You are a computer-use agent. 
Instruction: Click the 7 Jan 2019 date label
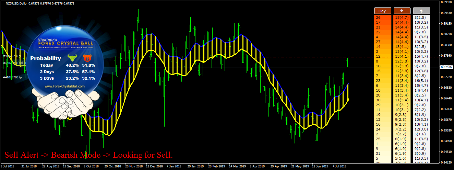point(174,166)
